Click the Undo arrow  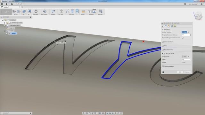coord(17,4)
